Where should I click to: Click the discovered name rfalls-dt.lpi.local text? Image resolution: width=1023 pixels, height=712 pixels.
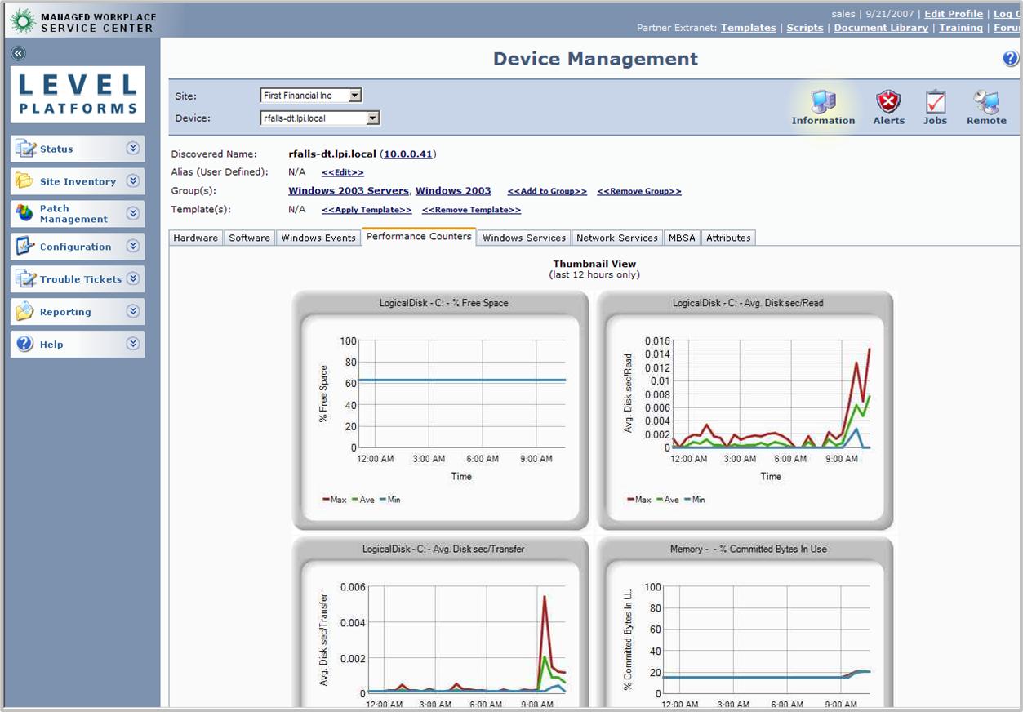331,154
